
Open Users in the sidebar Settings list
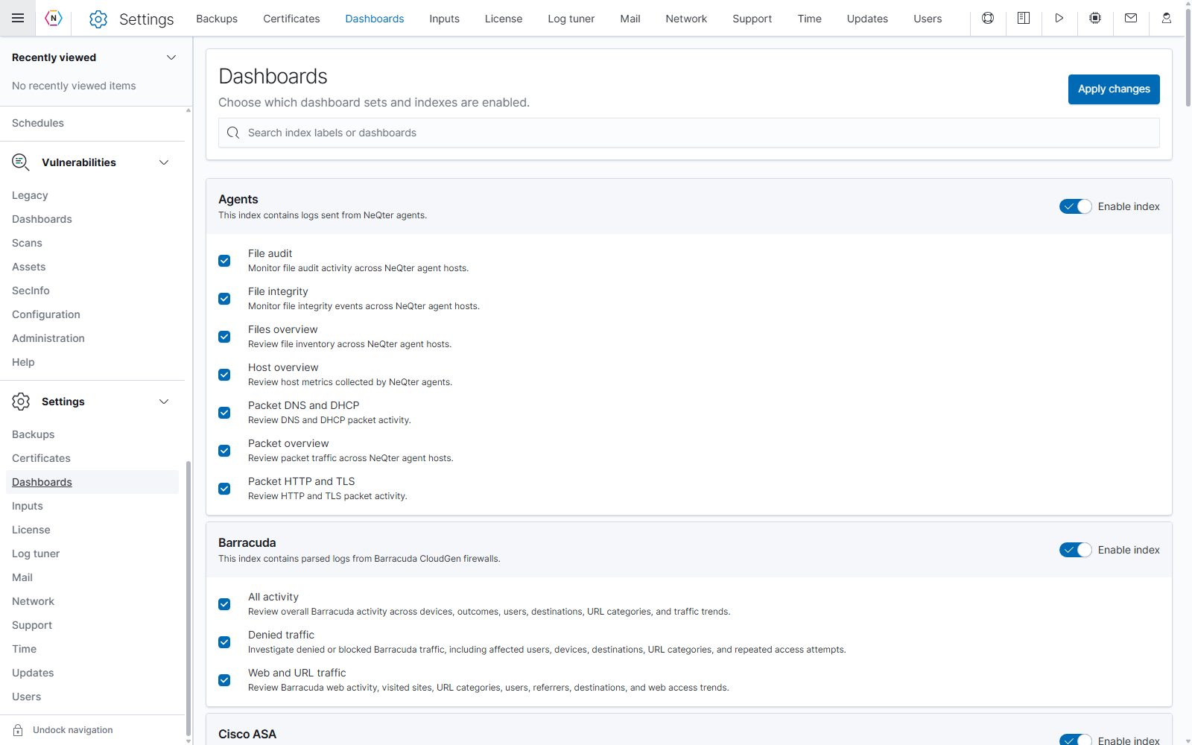[27, 697]
